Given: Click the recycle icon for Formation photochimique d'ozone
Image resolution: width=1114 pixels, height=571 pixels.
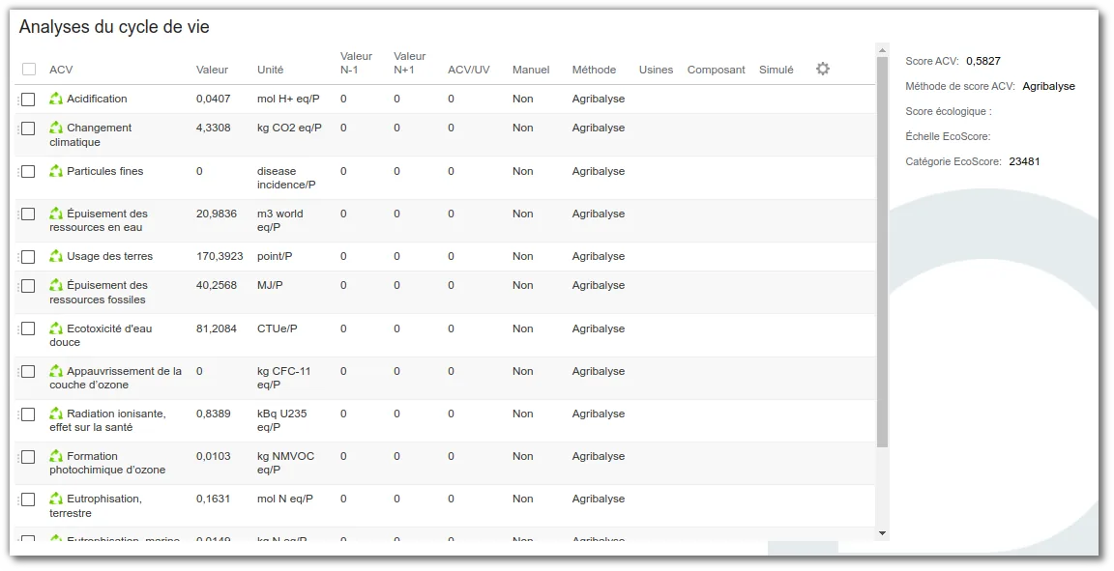Looking at the screenshot, I should click(56, 457).
